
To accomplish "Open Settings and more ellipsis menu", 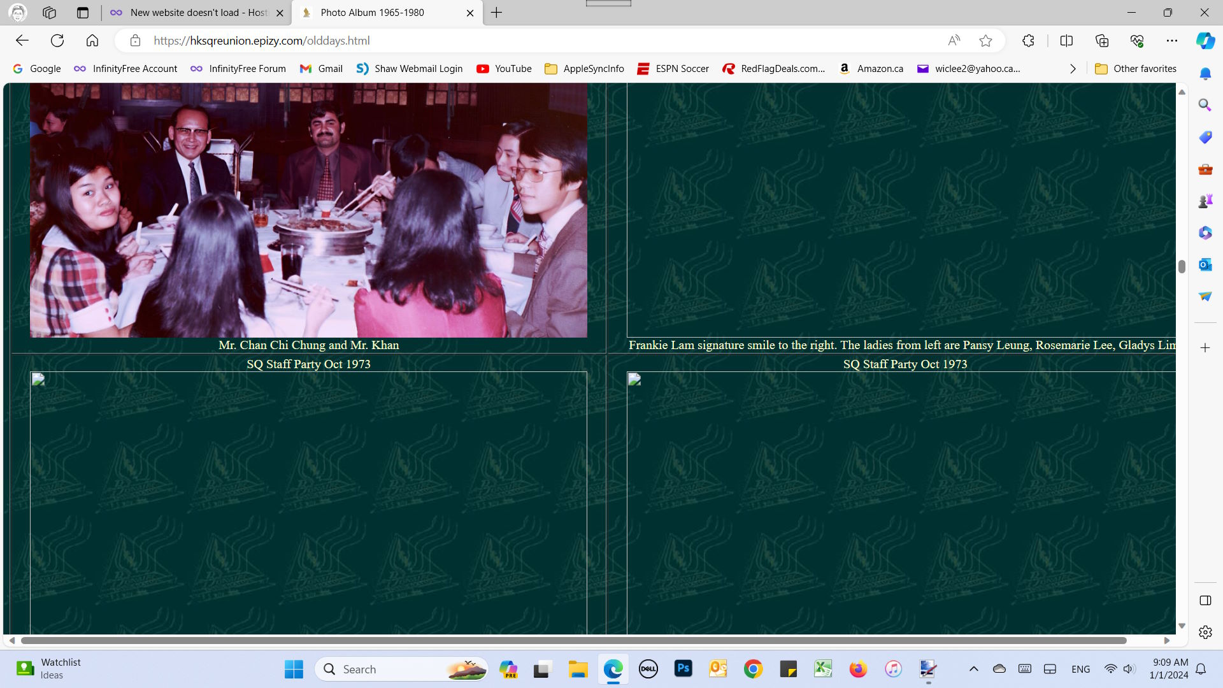I will [x=1172, y=41].
